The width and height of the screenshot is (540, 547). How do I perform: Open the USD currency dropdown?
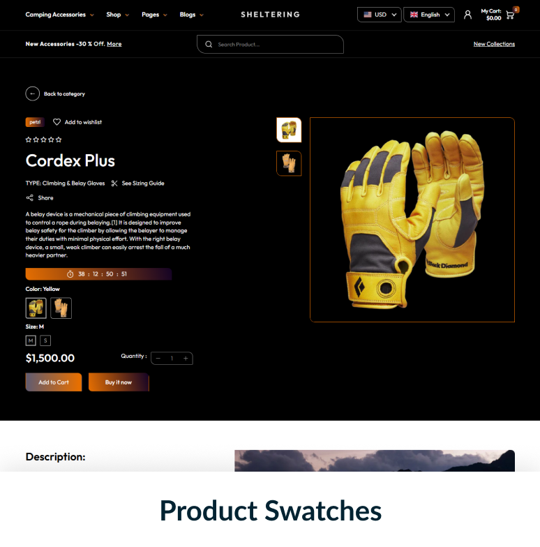click(380, 15)
